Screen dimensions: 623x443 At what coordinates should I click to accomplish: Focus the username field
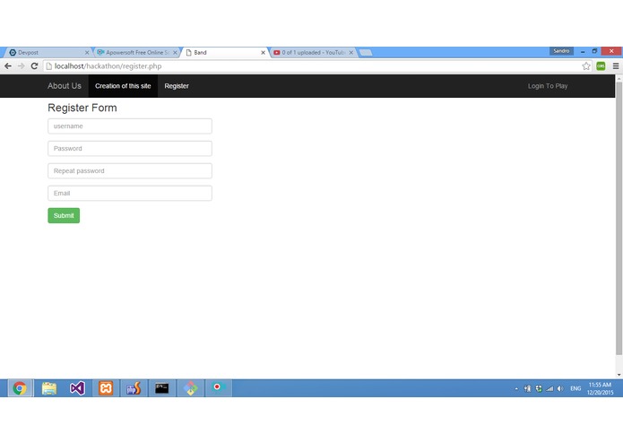click(130, 126)
